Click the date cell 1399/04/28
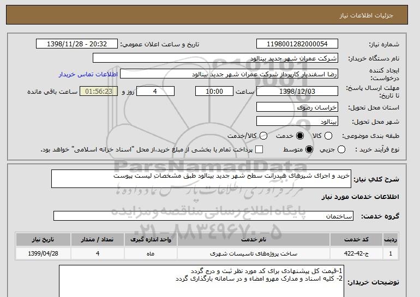The height and width of the screenshot is (297, 420). pyautogui.click(x=43, y=253)
